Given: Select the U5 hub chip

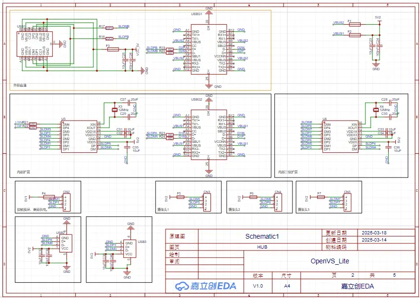Looking at the screenshot, I should coord(79,137).
